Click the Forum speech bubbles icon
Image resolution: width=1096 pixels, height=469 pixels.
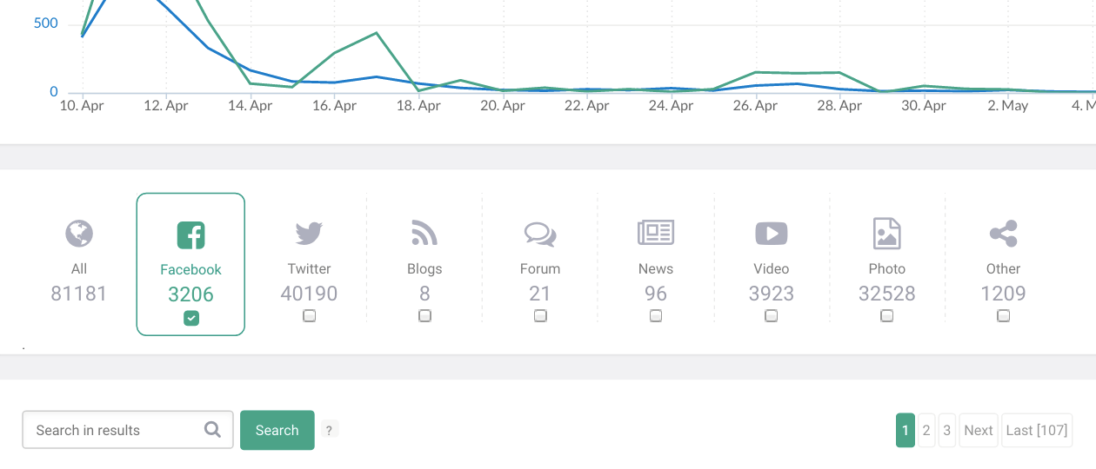tap(540, 234)
